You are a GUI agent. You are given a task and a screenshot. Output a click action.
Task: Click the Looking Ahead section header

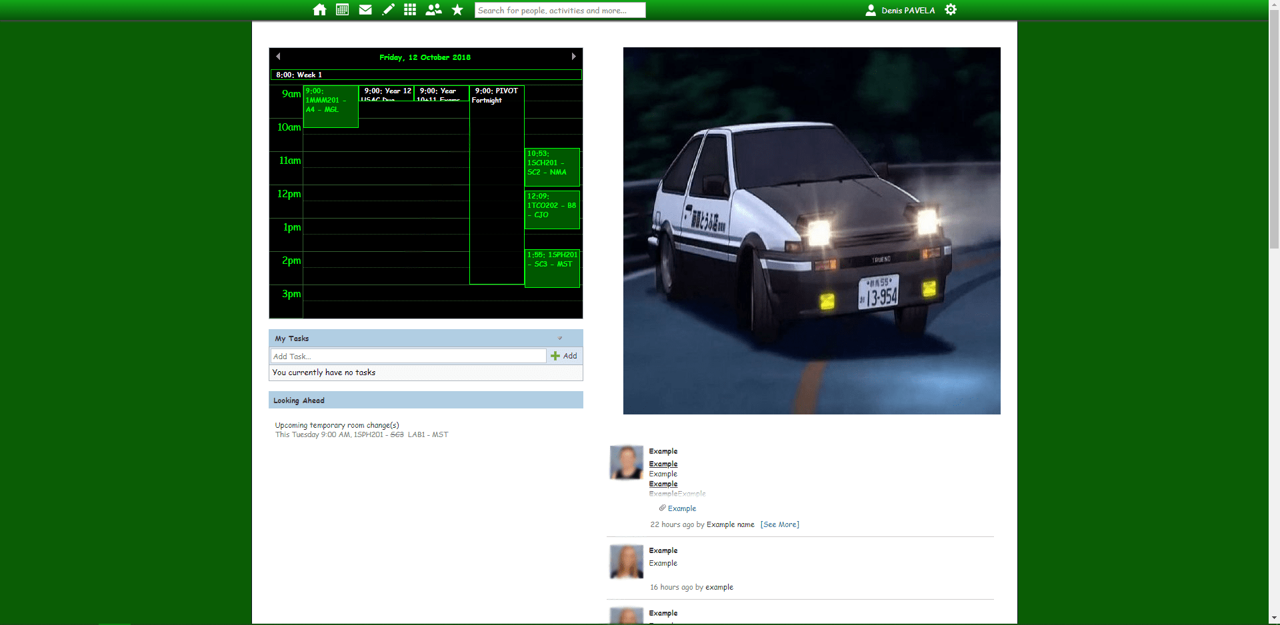pyautogui.click(x=426, y=400)
